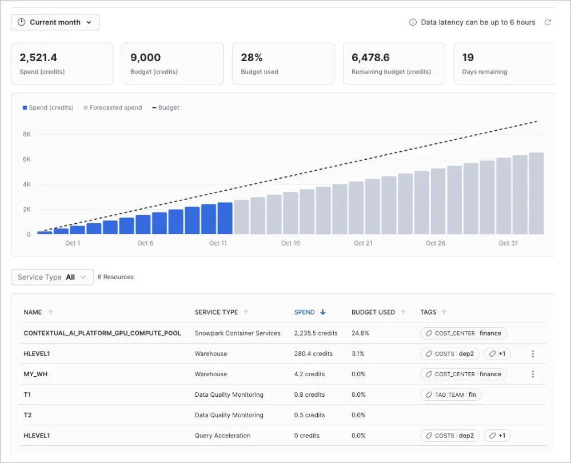The height and width of the screenshot is (463, 571).
Task: Open the options menu for the HLEVEL1 warehouse row
Action: (533, 353)
